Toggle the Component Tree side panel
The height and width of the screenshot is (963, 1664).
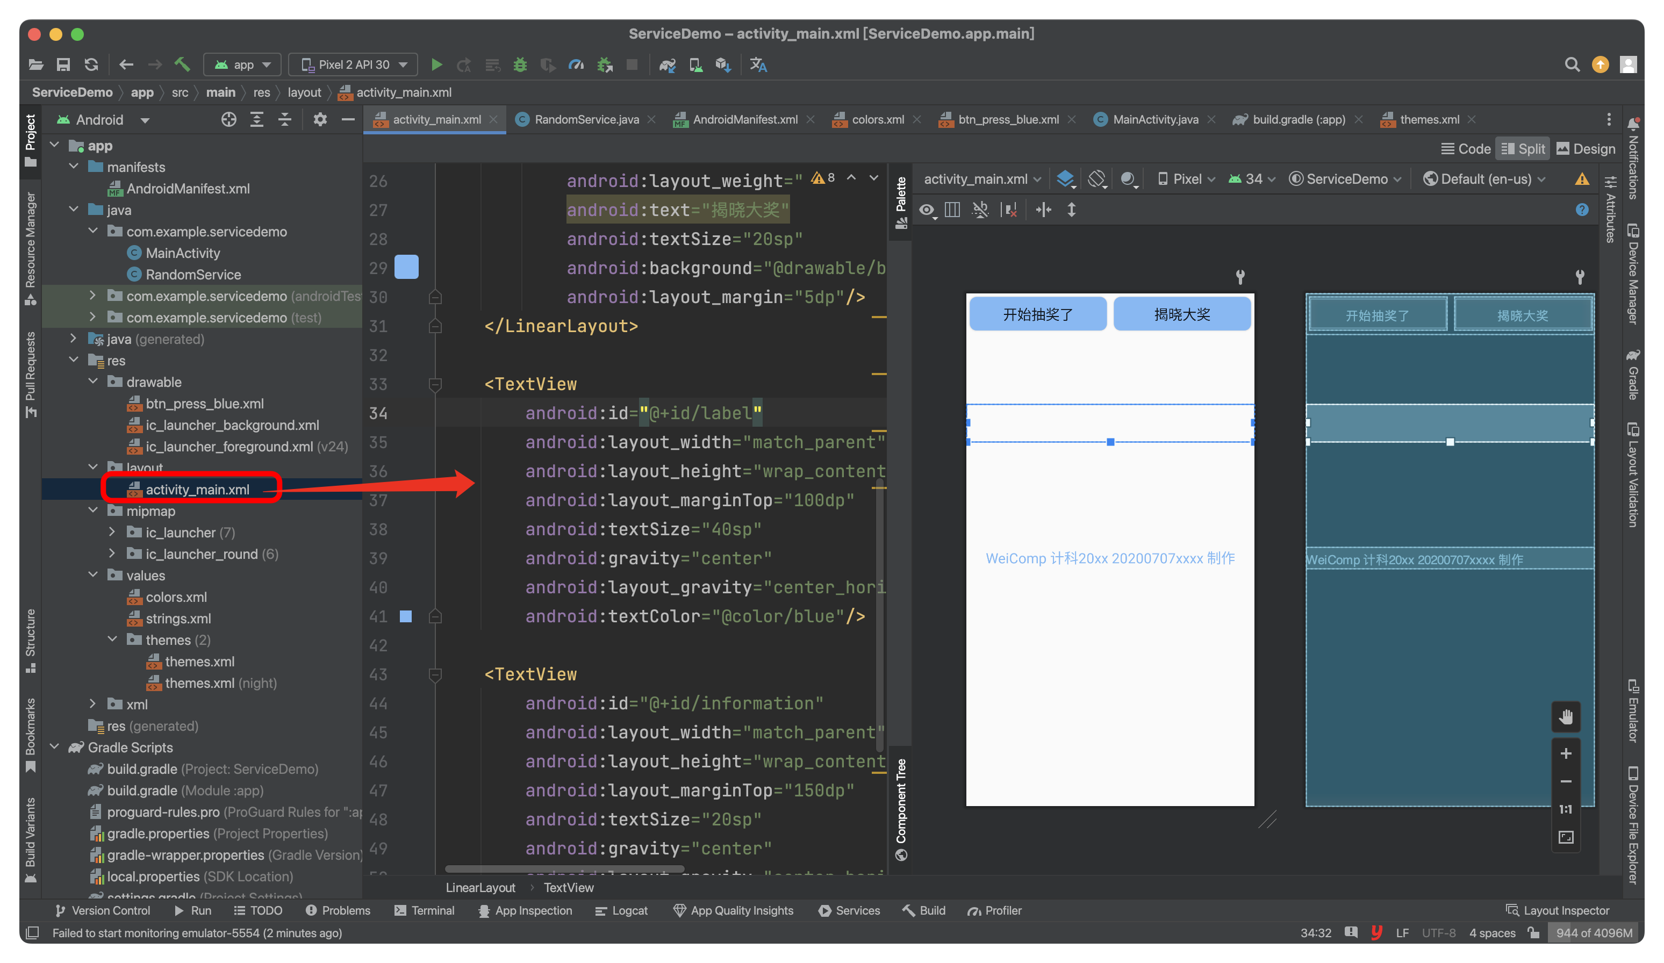point(901,810)
